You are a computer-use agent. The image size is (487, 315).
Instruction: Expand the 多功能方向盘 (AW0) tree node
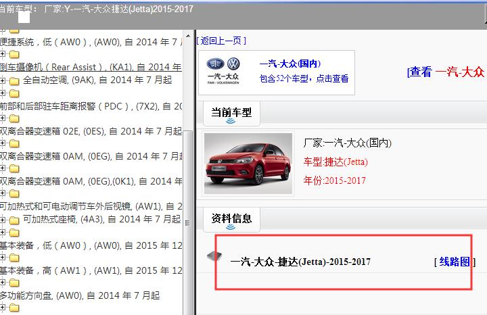(x=3, y=283)
